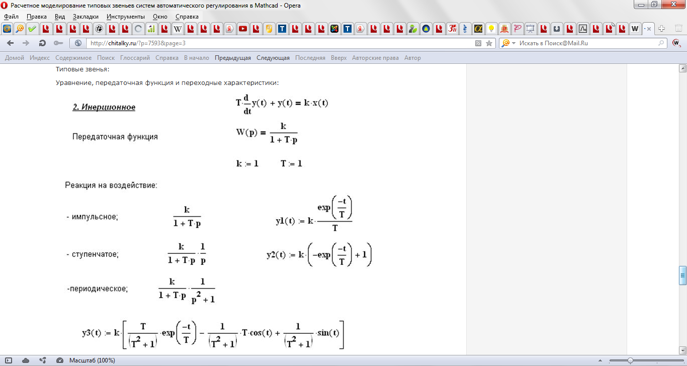Click the search magnifier icon

click(661, 43)
